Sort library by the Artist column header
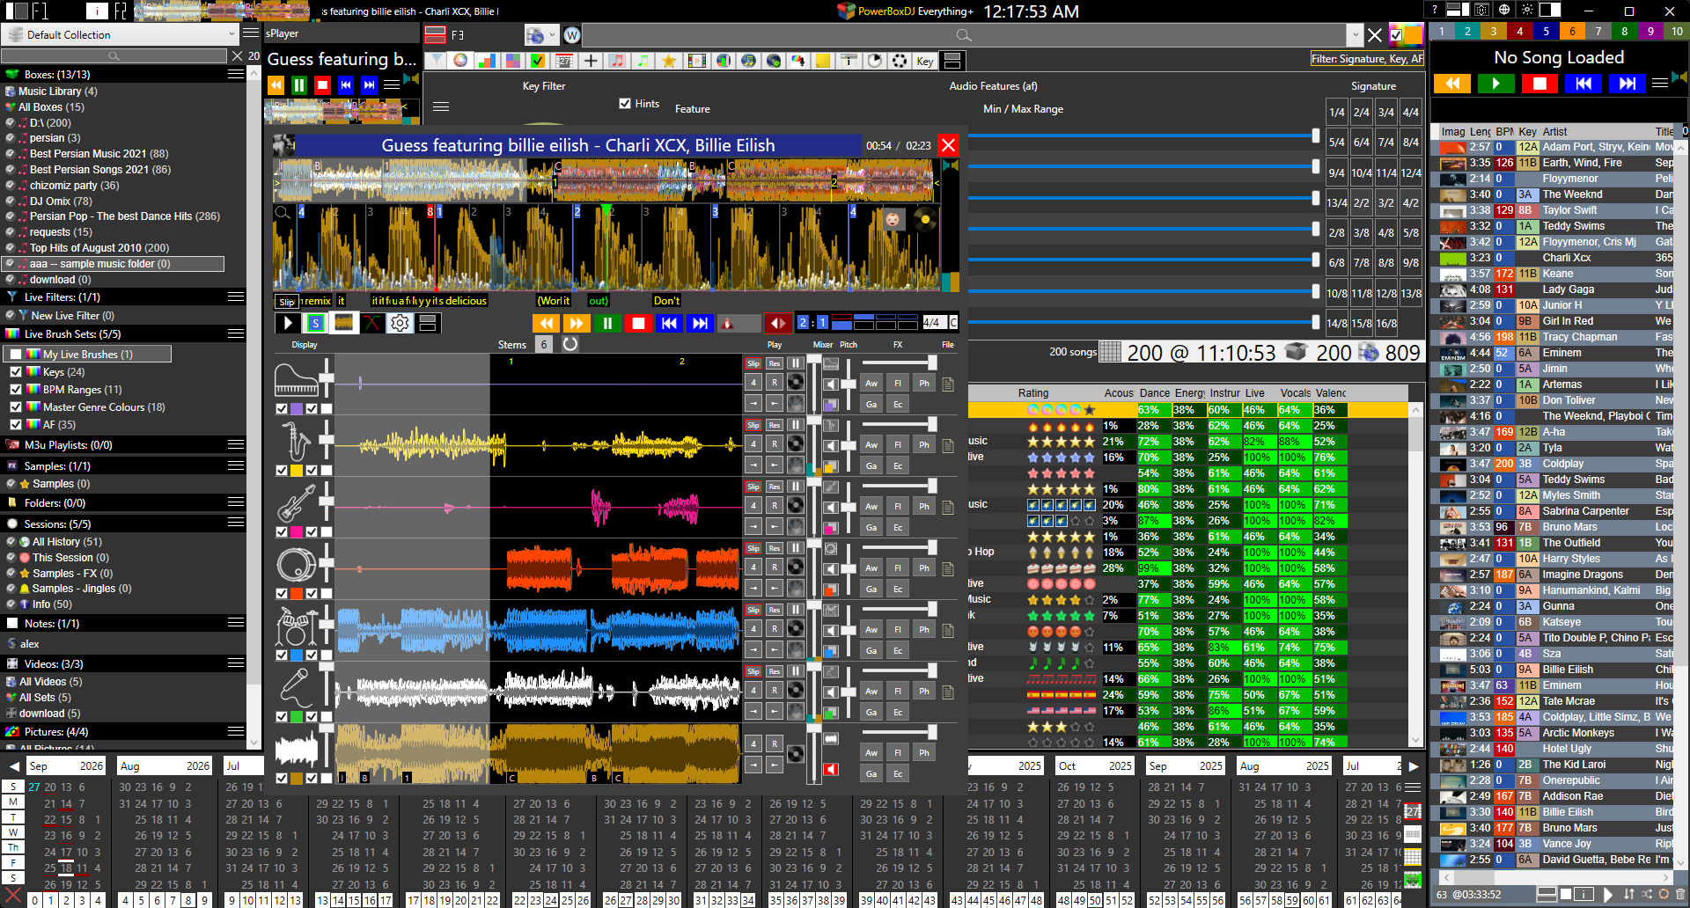The height and width of the screenshot is (908, 1690). [x=1555, y=131]
